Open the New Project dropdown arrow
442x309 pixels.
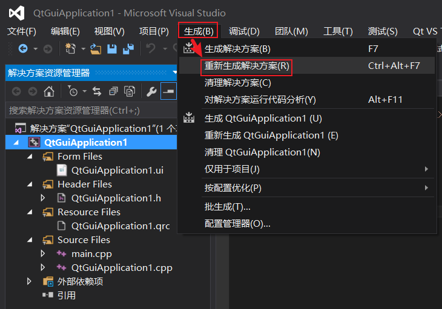coord(84,49)
